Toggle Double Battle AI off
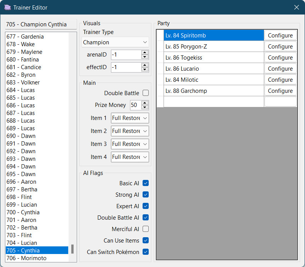The width and height of the screenshot is (305, 267). 145,217
